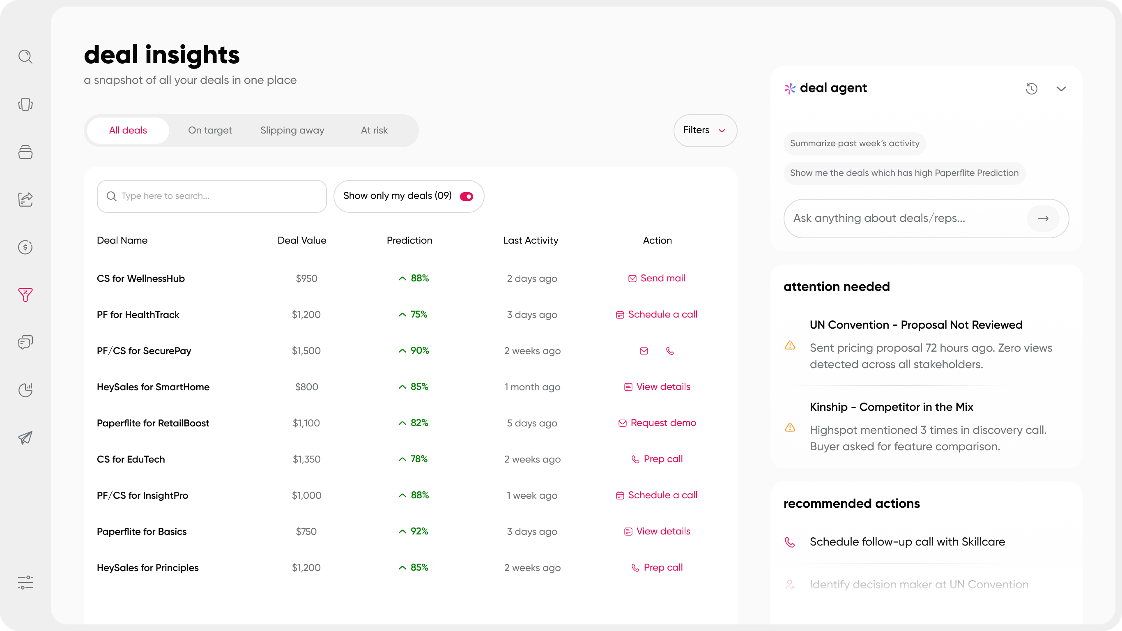Collapse the deal agent panel chevron
Image resolution: width=1122 pixels, height=631 pixels.
[1061, 88]
